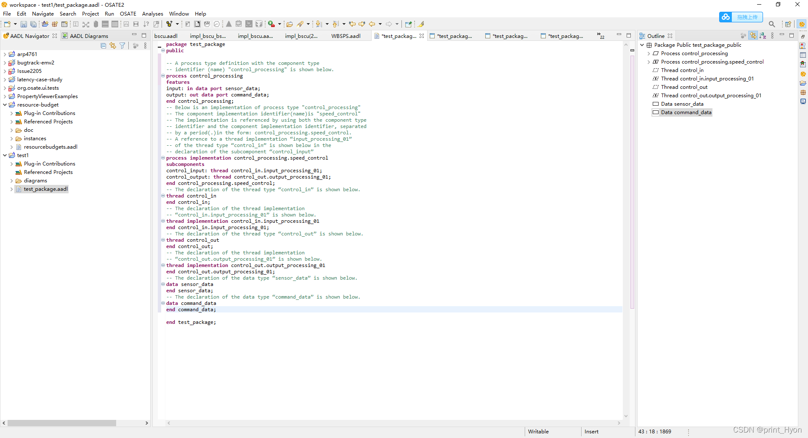Click the grey triangle instantiate icon

pos(229,24)
